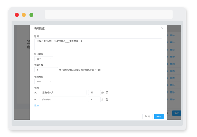Click the green window maximize dot
197x137 pixels.
pos(31,15)
